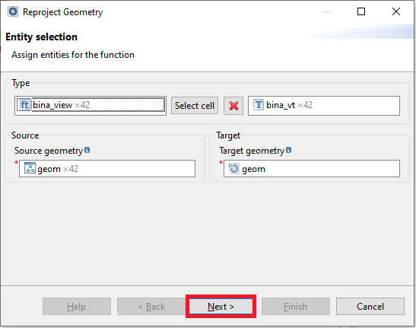Click the Entity selection heading
The height and width of the screenshot is (328, 416).
(x=41, y=37)
